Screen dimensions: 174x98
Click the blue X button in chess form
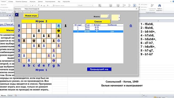pos(17,14)
